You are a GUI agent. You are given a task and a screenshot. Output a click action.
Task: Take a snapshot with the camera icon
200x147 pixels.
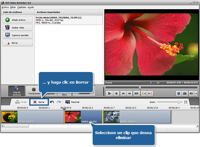185,93
